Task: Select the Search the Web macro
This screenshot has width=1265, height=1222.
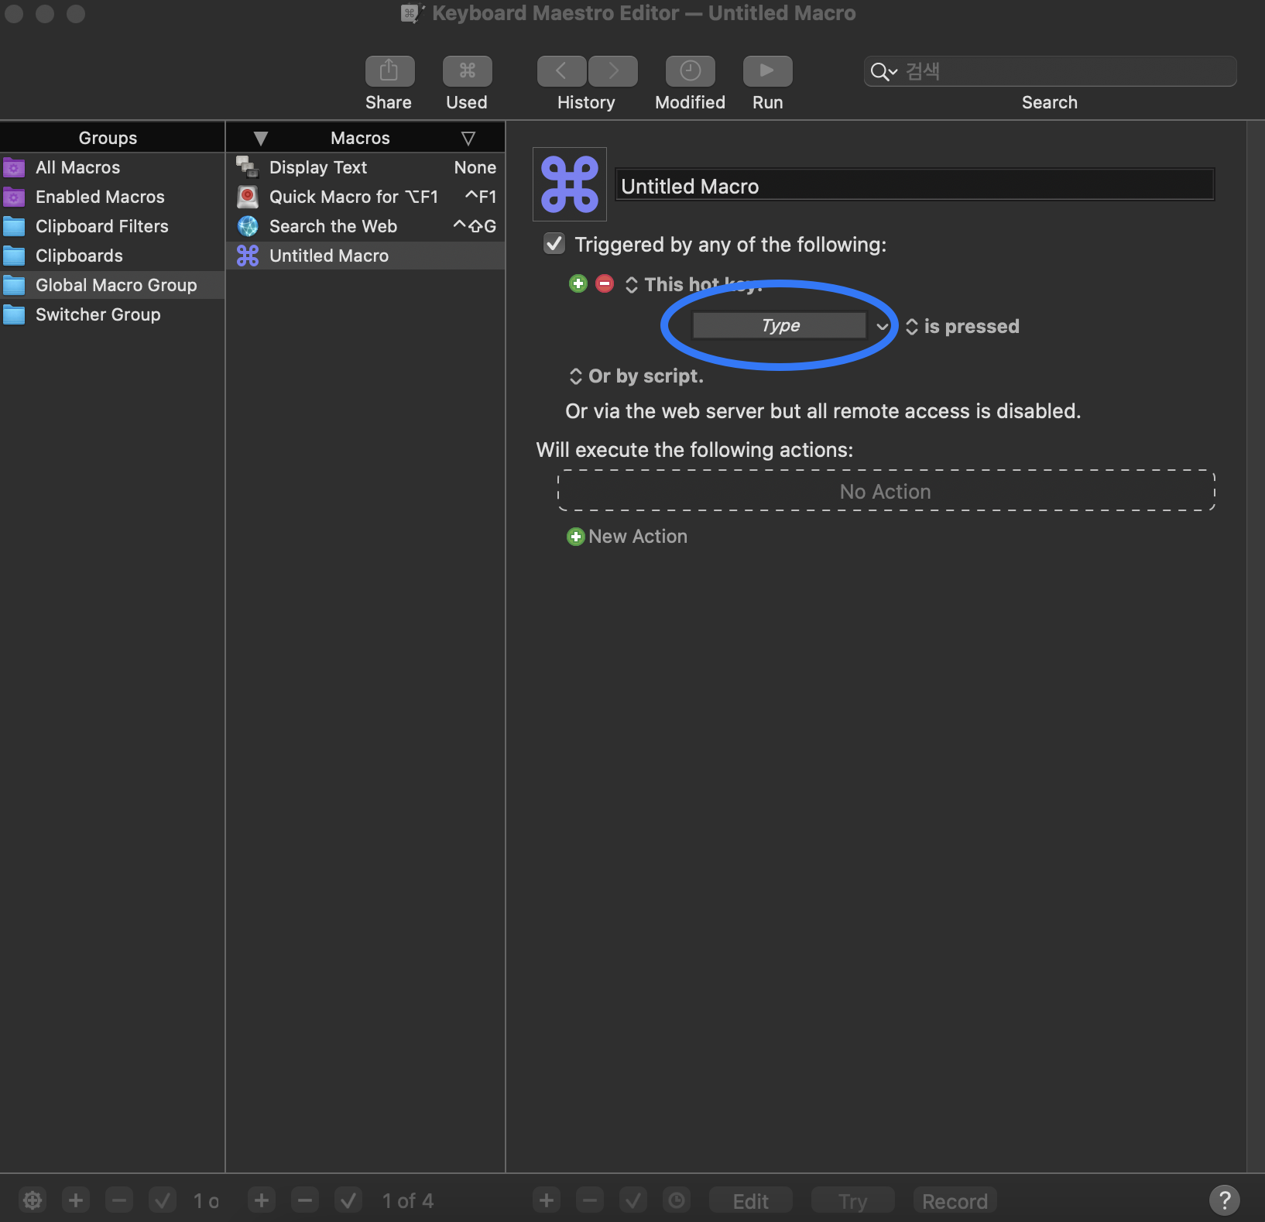Action: [x=365, y=226]
